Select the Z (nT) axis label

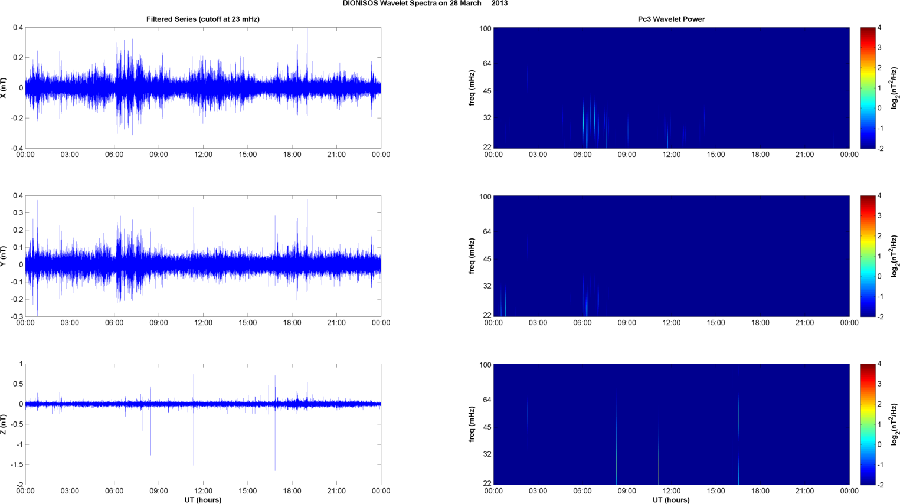pos(4,424)
